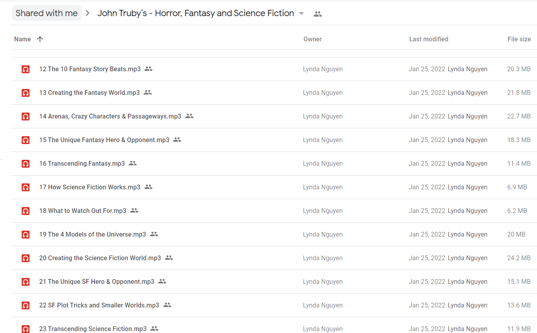Screen dimensions: 537x333
Task: Go to Shared with me breadcrumb
Action: click(x=46, y=13)
